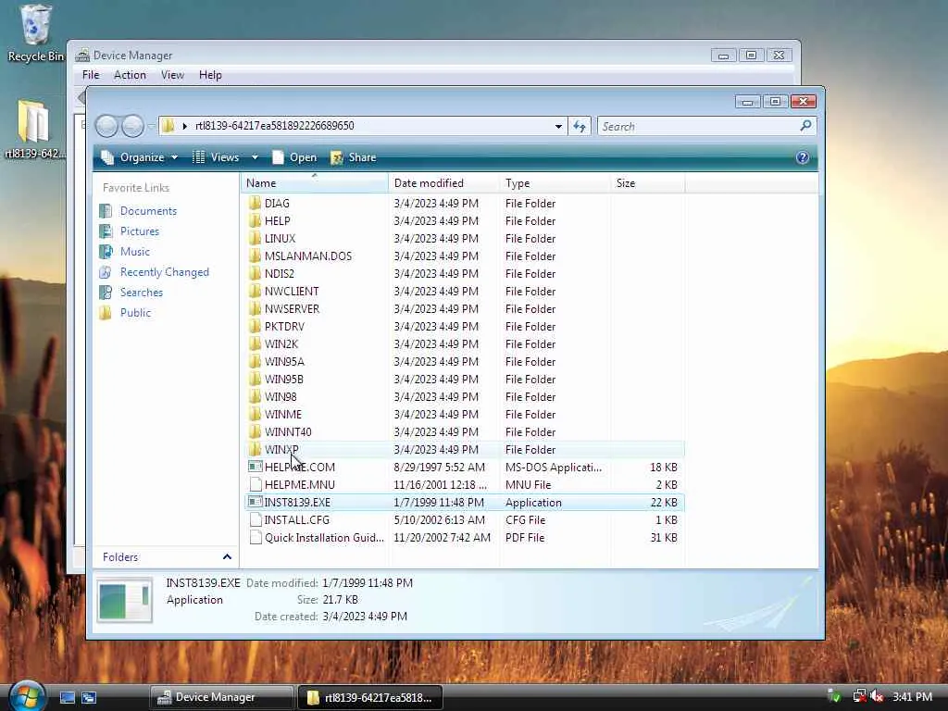The image size is (948, 711).
Task: Click the Back navigation arrow button
Action: pos(106,126)
